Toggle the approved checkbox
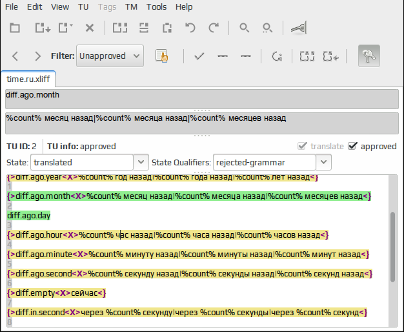 pos(352,146)
